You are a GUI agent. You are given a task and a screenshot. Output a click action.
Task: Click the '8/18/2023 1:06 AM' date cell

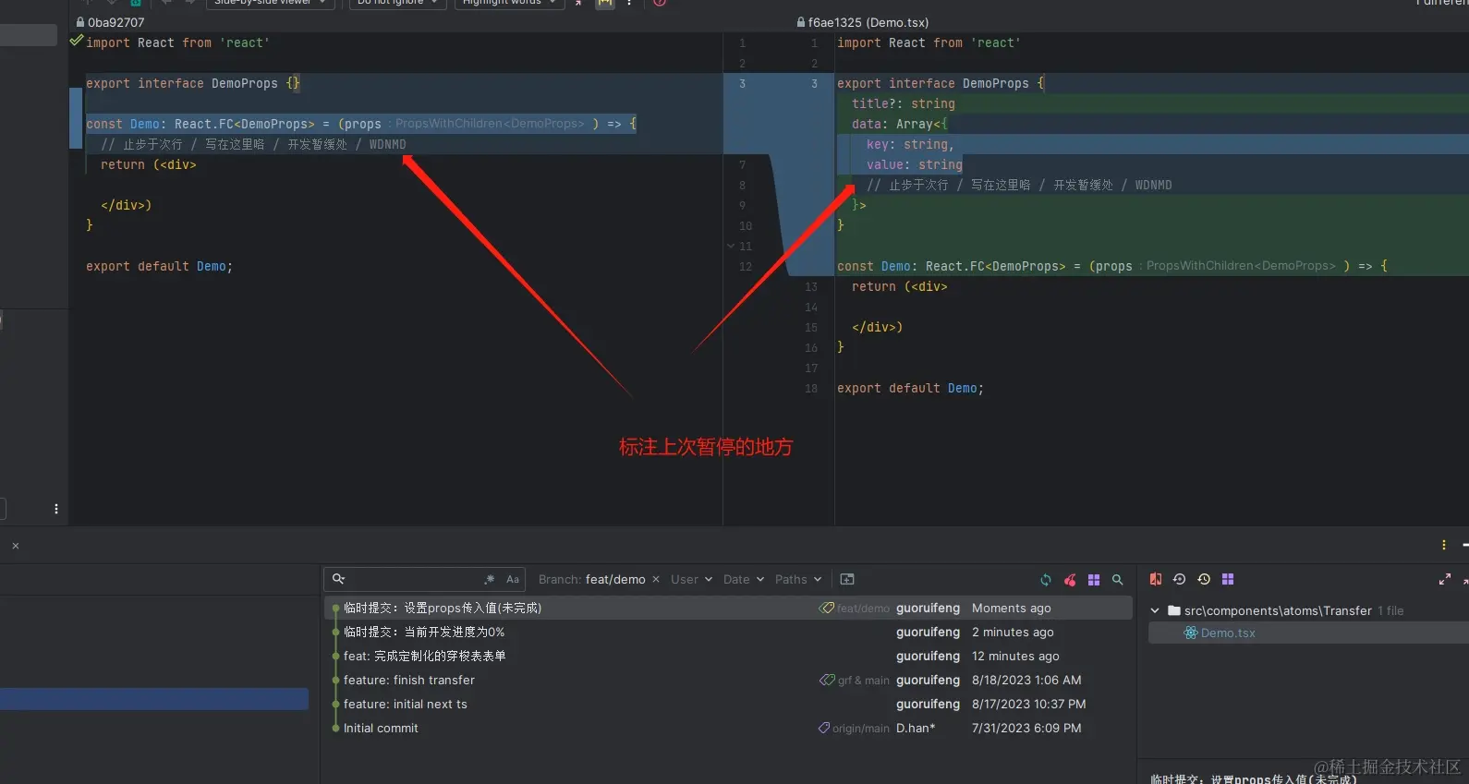click(1026, 681)
